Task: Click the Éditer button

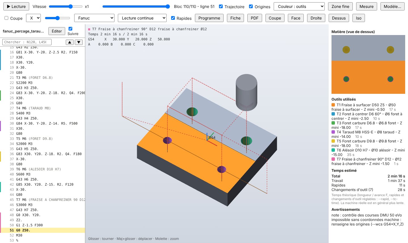Action: pos(57,31)
